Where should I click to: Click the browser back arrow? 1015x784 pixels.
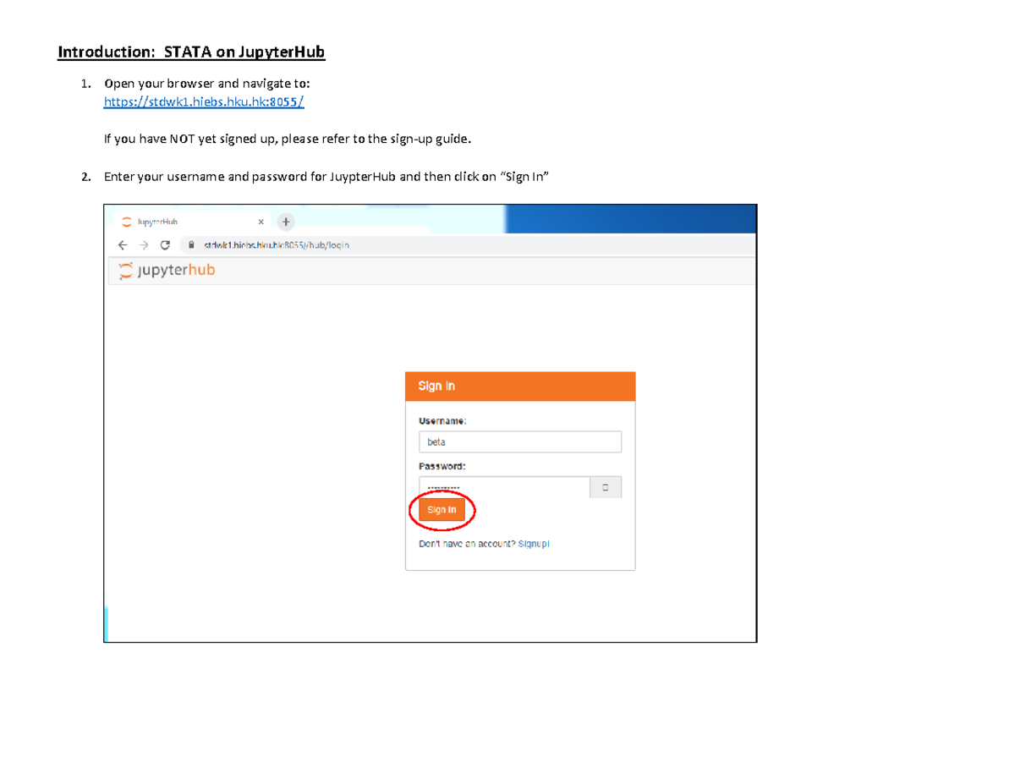(122, 244)
